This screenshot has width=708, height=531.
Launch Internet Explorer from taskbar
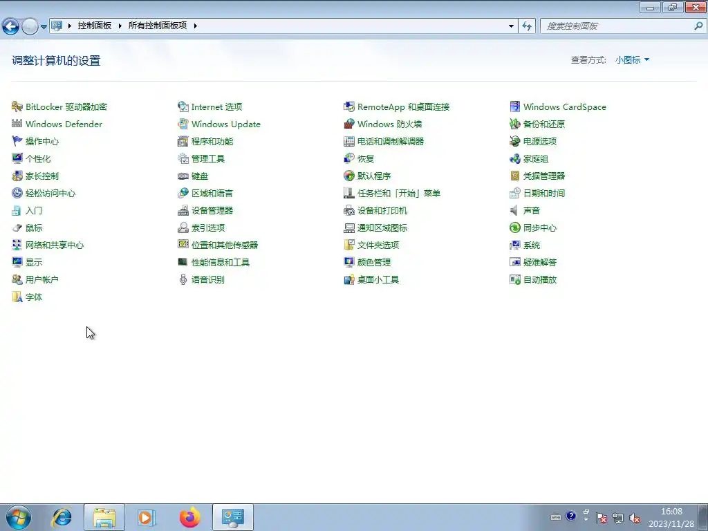pyautogui.click(x=62, y=517)
